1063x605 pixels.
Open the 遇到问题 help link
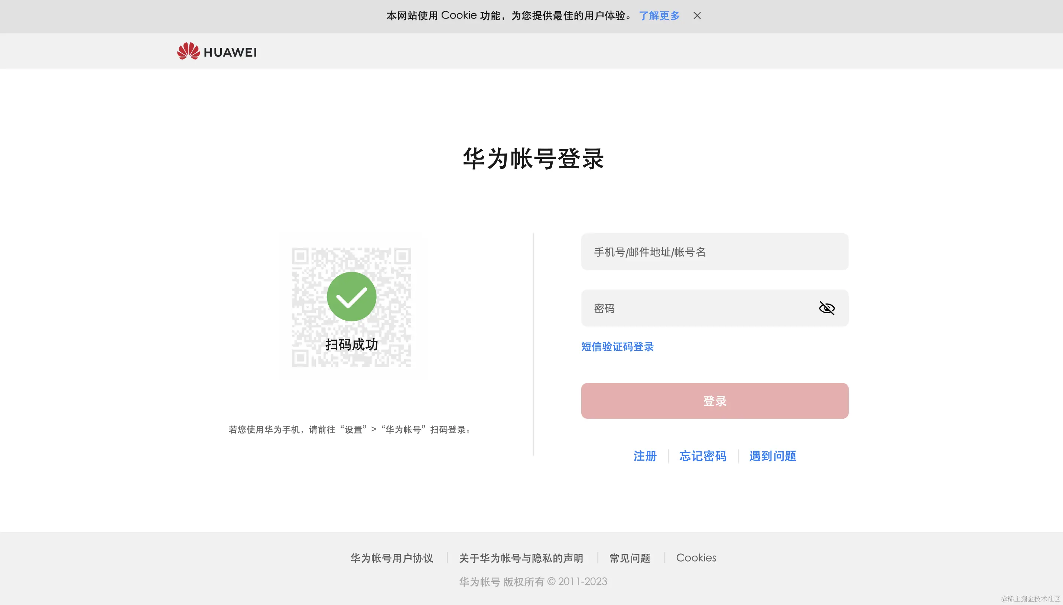773,456
